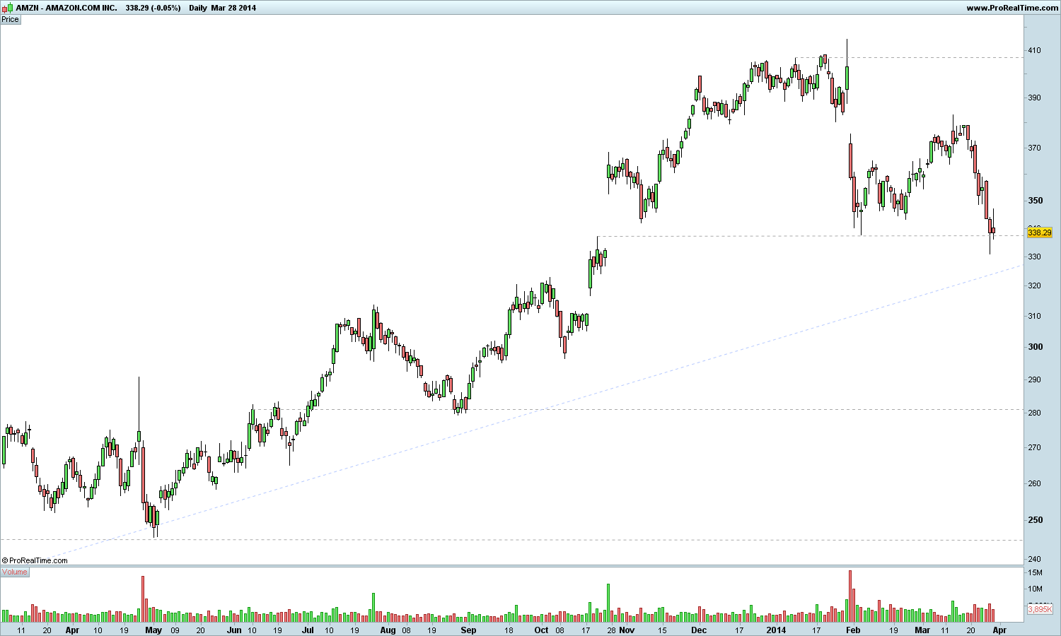Click the Daily timeframe label
Viewport: 1061px width, 636px height.
coord(198,8)
